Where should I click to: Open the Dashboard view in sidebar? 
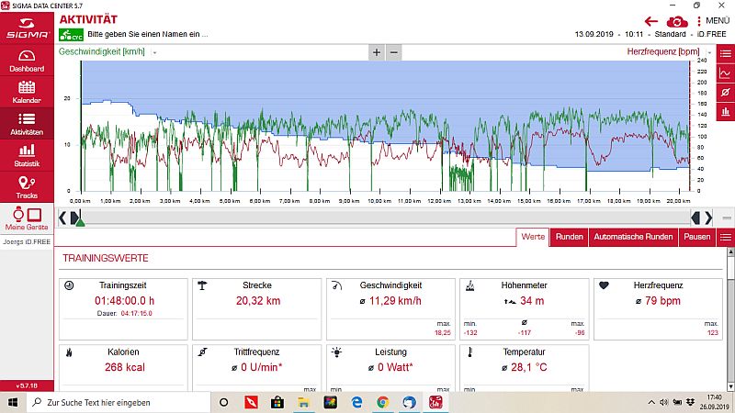pyautogui.click(x=27, y=61)
